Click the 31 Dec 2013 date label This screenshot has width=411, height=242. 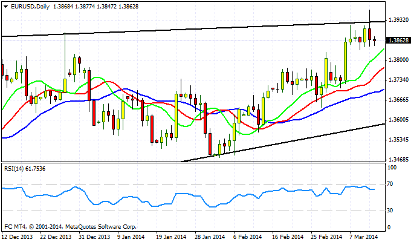[x=94, y=237]
